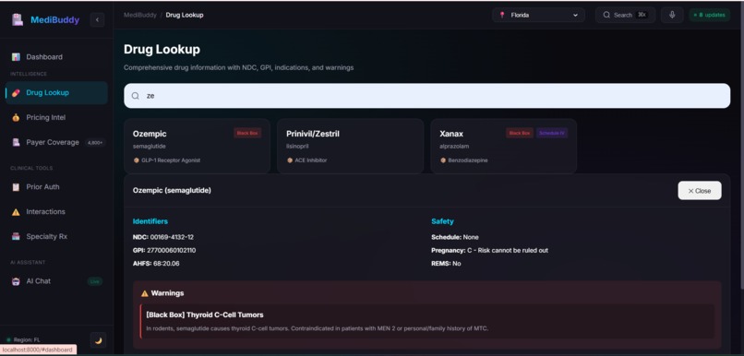Image resolution: width=744 pixels, height=356 pixels.
Task: Open the Search box in the top bar
Action: tap(625, 15)
